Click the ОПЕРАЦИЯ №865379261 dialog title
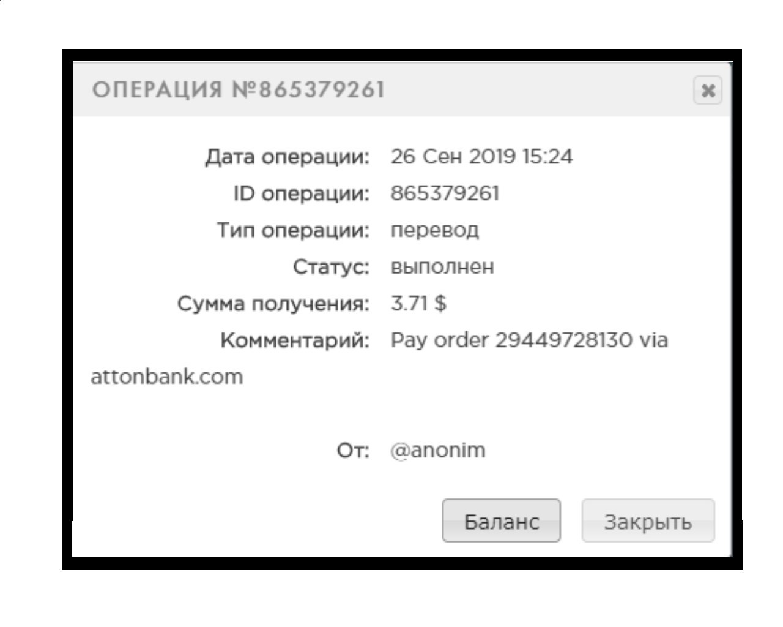Image resolution: width=783 pixels, height=627 pixels. click(x=239, y=90)
